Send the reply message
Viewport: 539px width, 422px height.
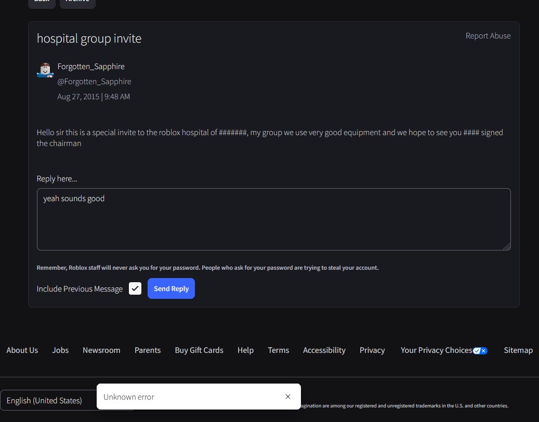pyautogui.click(x=171, y=288)
